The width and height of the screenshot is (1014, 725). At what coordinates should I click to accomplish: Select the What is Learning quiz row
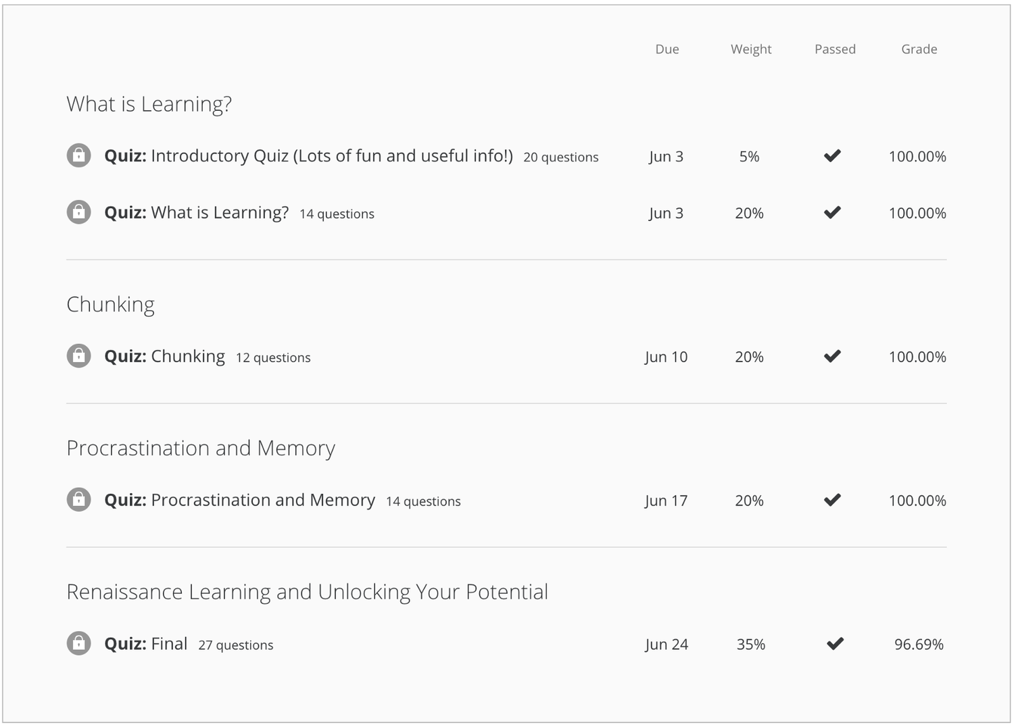click(196, 211)
